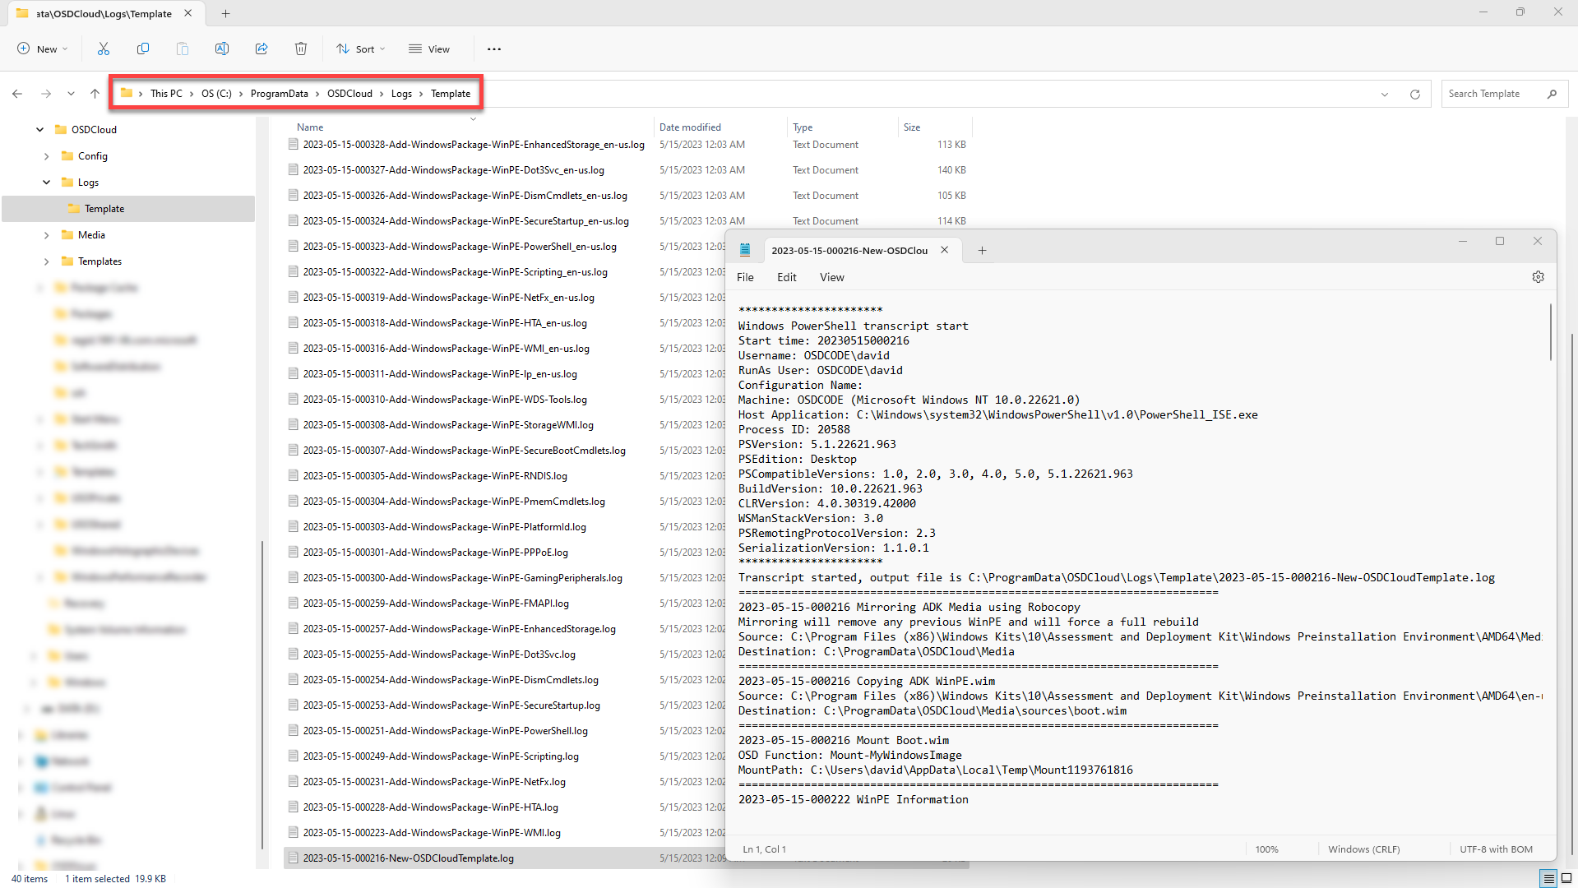This screenshot has width=1578, height=888.
Task: Open the See more ellipsis menu
Action: [x=493, y=49]
